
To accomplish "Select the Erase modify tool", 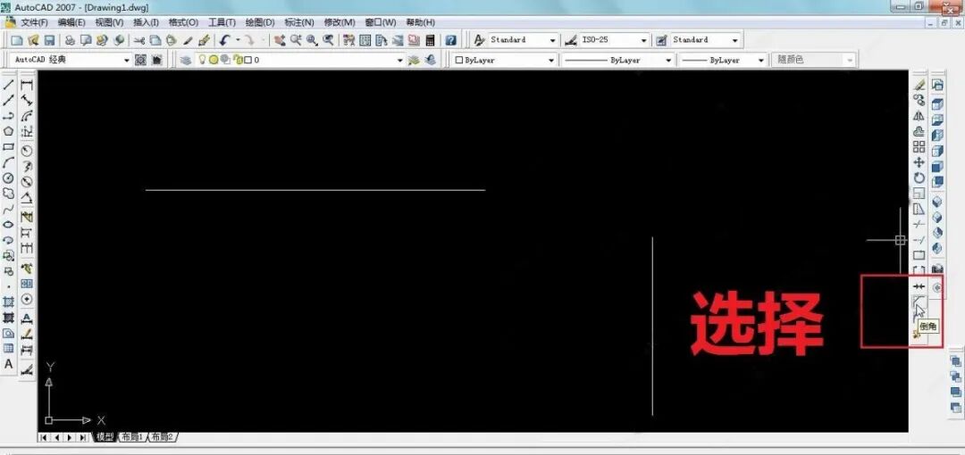I will tap(919, 85).
